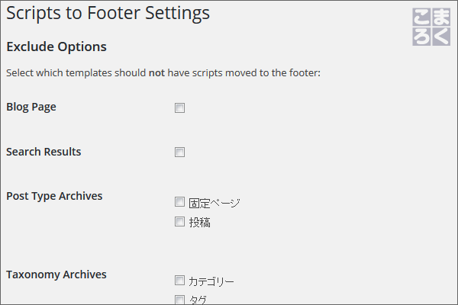The image size is (458, 305).
Task: Click the Komaroku logo in the corner
Action: click(431, 27)
